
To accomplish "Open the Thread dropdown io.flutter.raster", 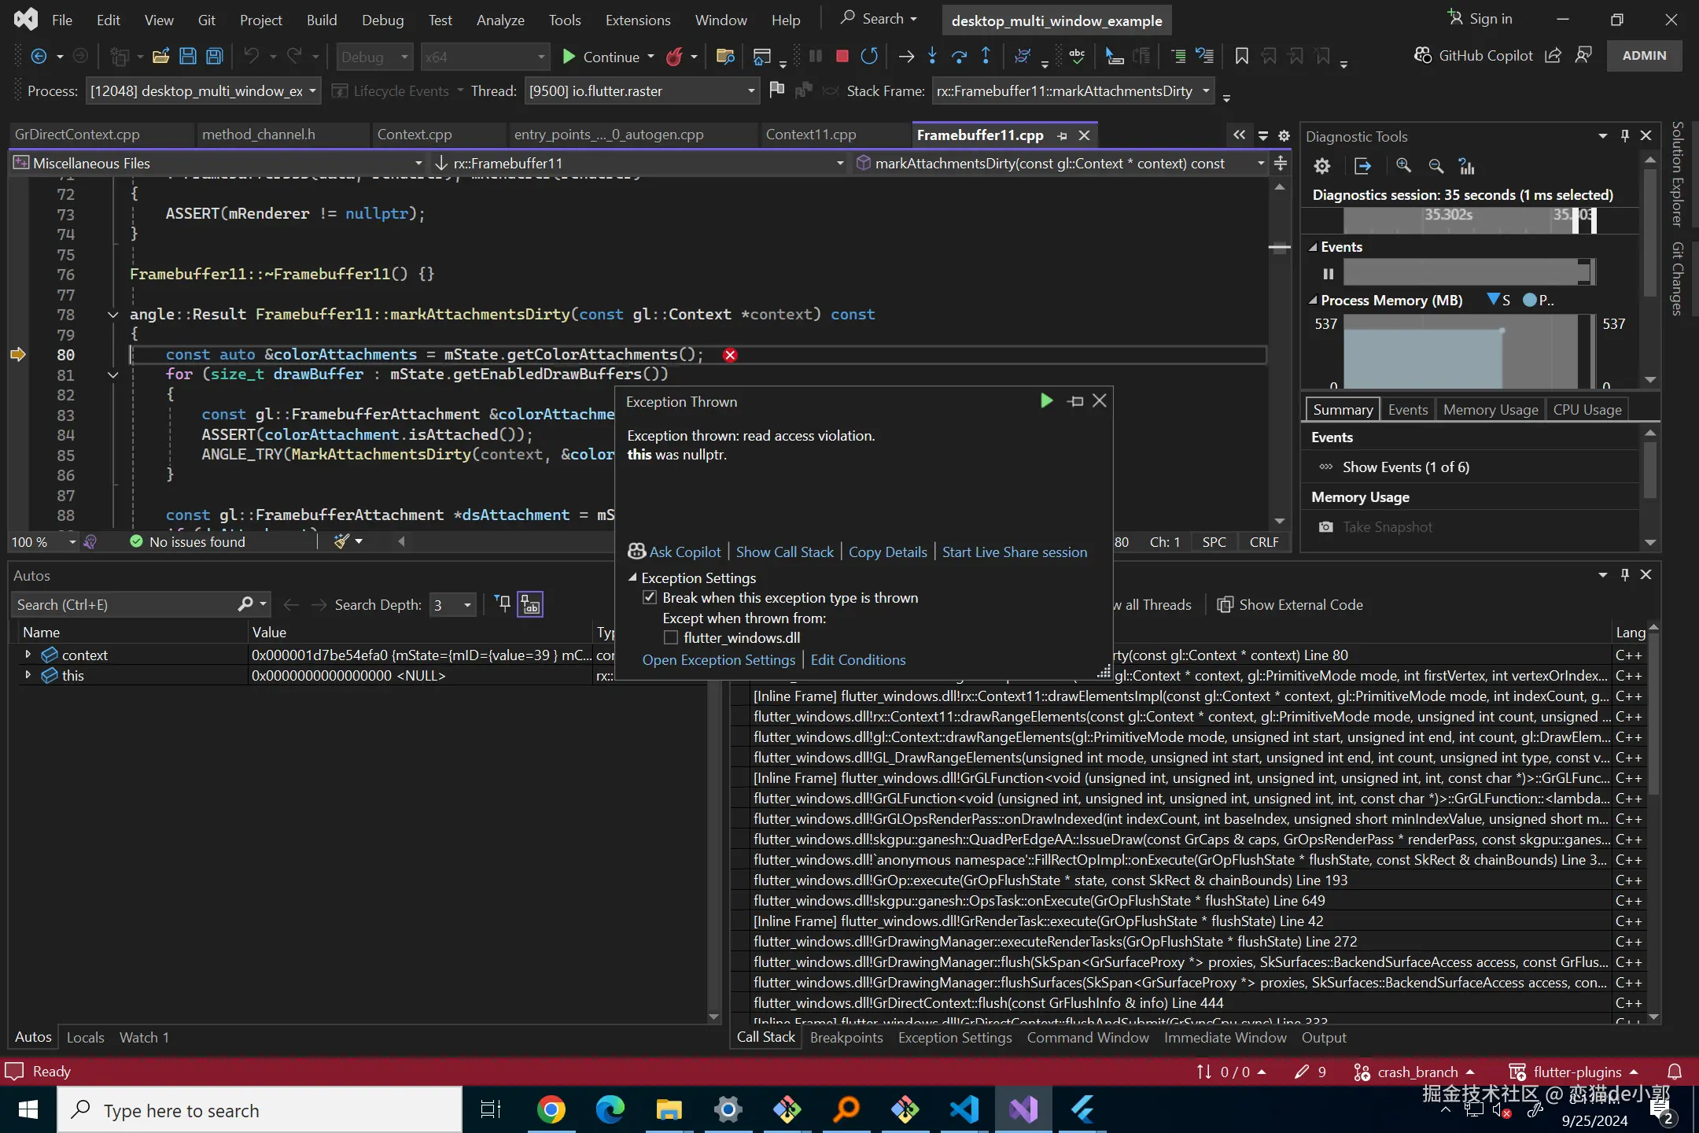I will click(x=751, y=91).
